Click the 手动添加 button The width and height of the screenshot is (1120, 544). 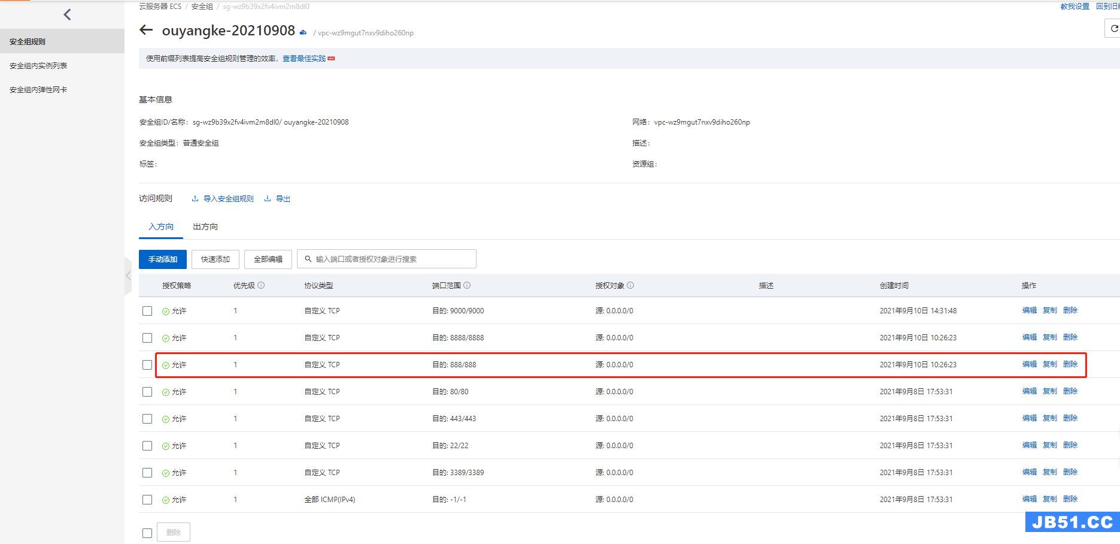point(163,259)
